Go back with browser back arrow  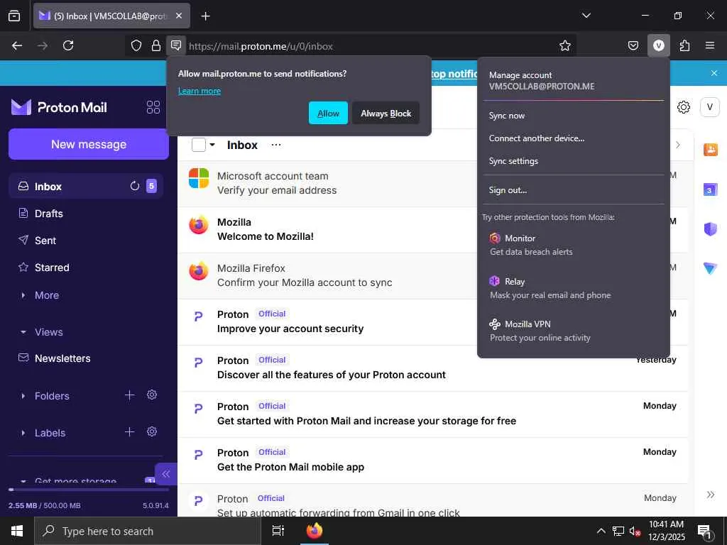[x=17, y=45]
